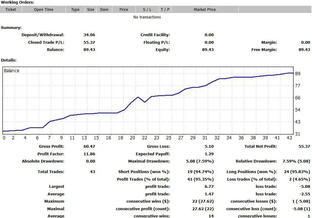Select the Item column header

coord(104,9)
